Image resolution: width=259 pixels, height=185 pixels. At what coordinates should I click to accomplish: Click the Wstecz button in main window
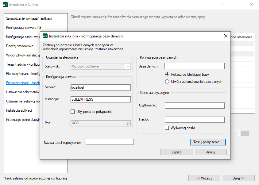point(204,178)
